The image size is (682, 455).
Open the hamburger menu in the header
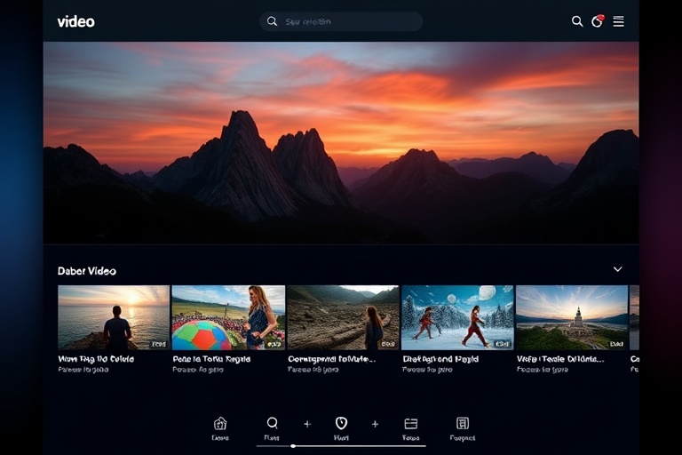[x=618, y=21]
